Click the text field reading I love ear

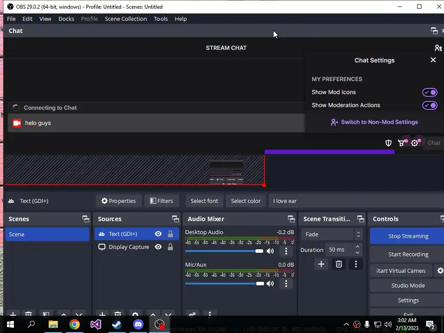point(356,201)
